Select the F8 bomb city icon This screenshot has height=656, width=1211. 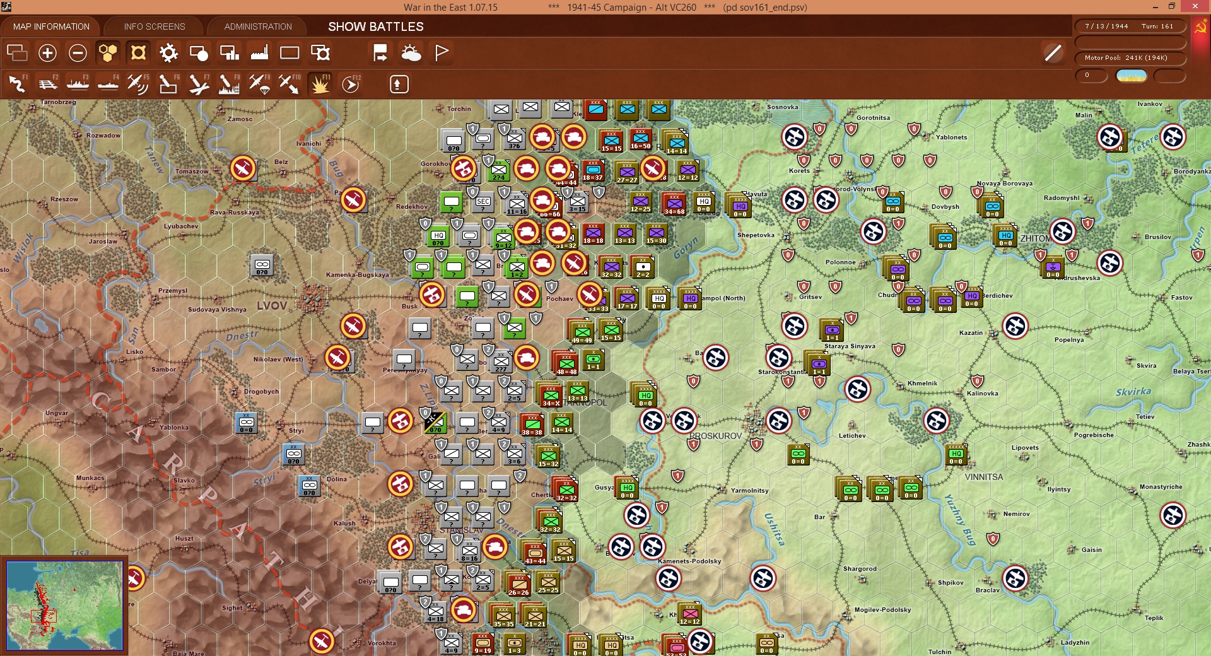pos(229,84)
